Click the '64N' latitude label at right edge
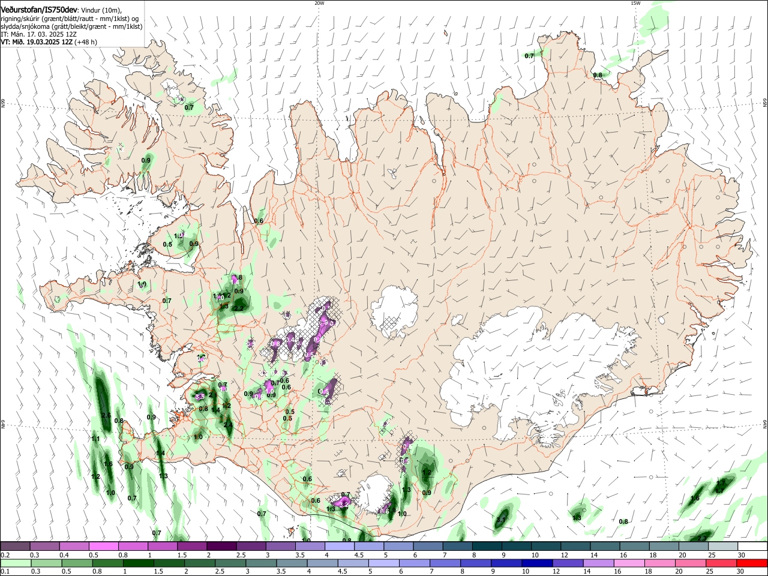 point(765,424)
